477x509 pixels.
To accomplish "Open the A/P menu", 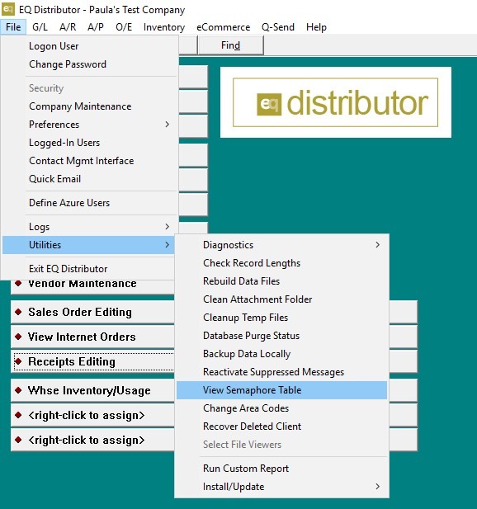I will [96, 27].
